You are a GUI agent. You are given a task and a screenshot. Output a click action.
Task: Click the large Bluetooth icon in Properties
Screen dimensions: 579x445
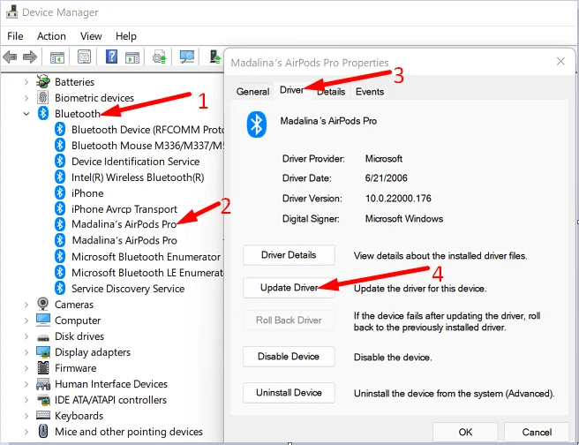(x=257, y=124)
